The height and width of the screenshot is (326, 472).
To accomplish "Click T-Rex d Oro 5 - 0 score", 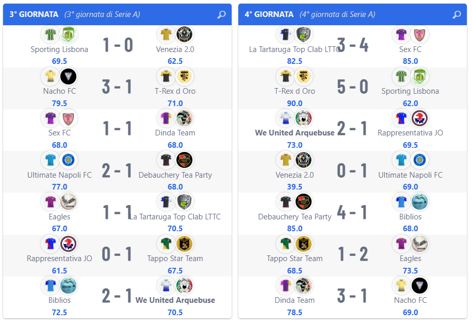I will pos(352,87).
